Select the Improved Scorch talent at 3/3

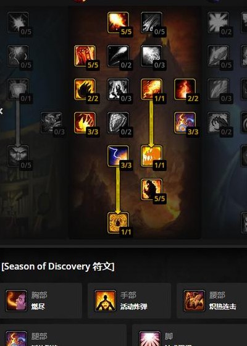coord(85,123)
